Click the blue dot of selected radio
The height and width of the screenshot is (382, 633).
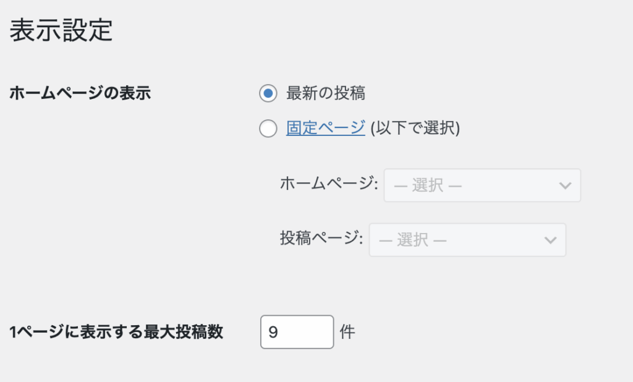[268, 94]
